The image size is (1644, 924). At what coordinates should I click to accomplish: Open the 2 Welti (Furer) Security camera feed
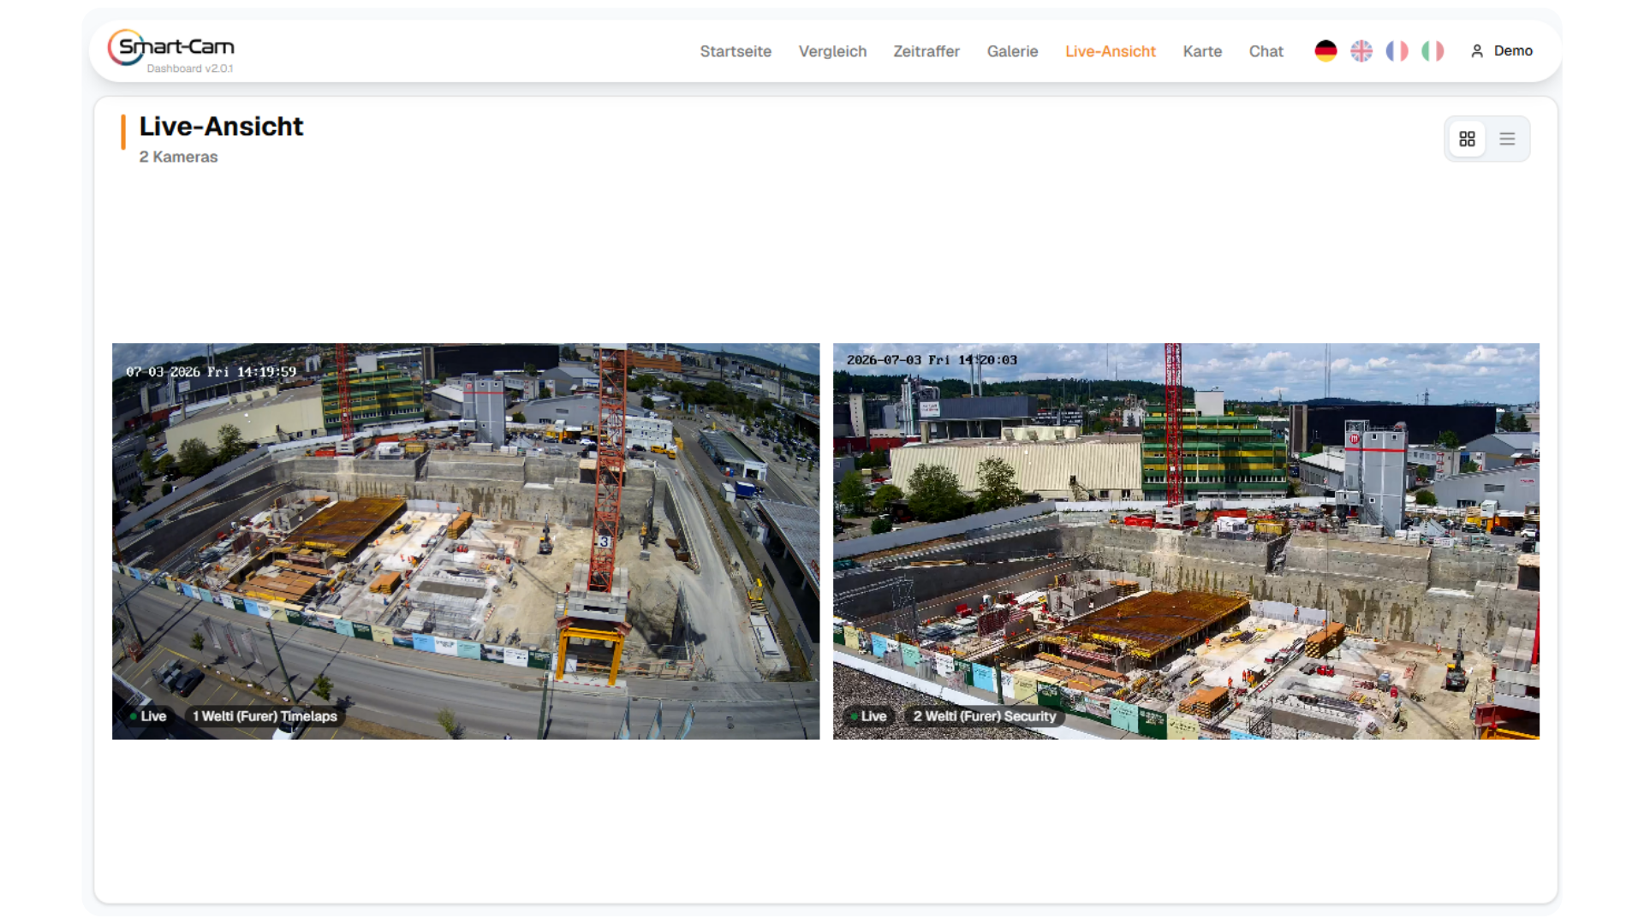(1186, 542)
